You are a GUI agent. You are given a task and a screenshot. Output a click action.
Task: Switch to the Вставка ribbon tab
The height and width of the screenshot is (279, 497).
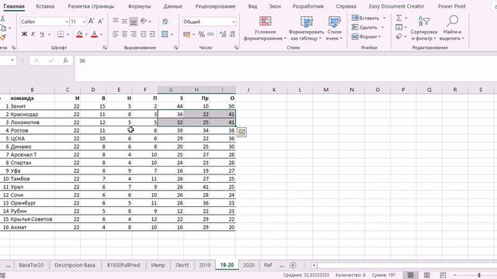pos(45,6)
